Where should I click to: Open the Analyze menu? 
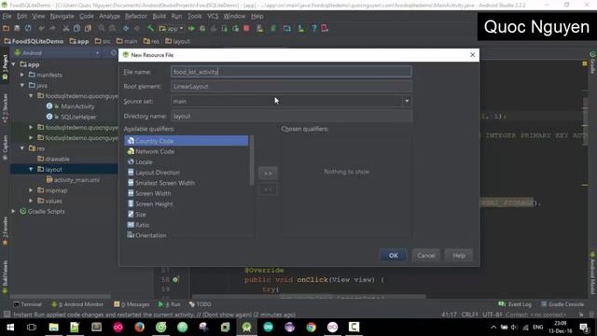click(109, 17)
